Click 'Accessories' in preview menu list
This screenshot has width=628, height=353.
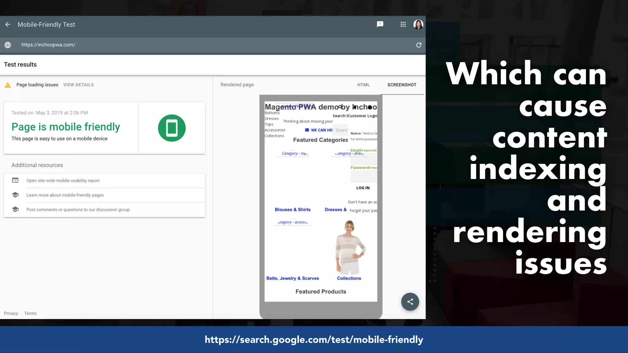coord(275,130)
